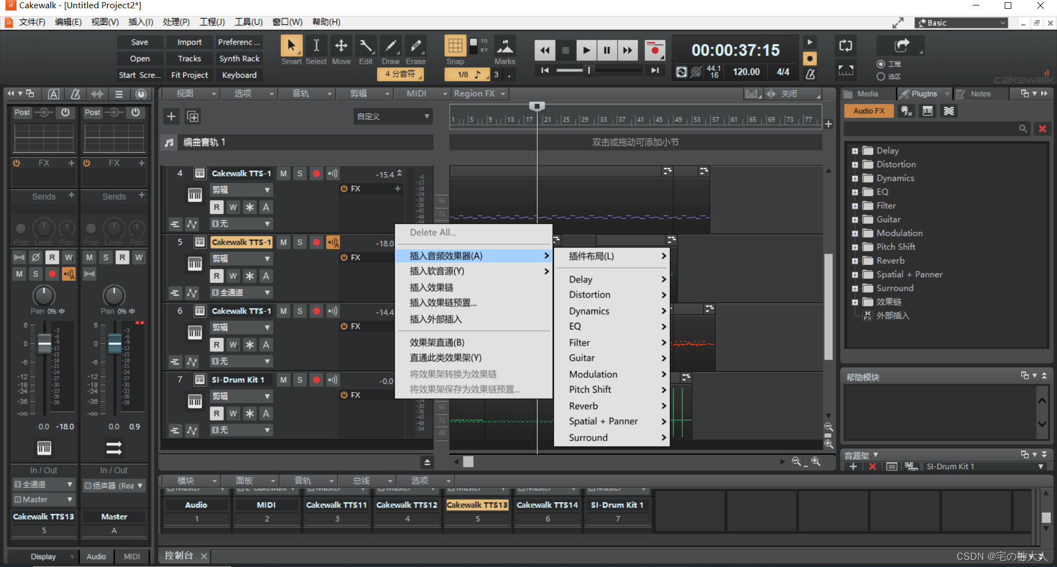Click the duplicate track icon

(193, 117)
